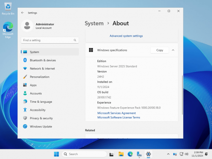This screenshot has width=212, height=159.
Task: Maximize the Settings window
Action: pos(169,11)
